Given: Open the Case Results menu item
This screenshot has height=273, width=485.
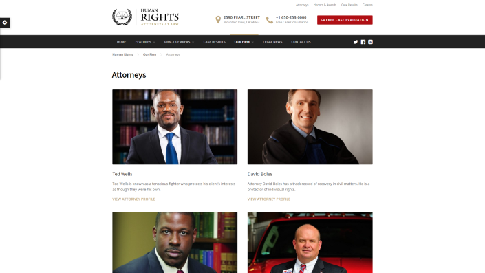Looking at the screenshot, I should point(215,42).
